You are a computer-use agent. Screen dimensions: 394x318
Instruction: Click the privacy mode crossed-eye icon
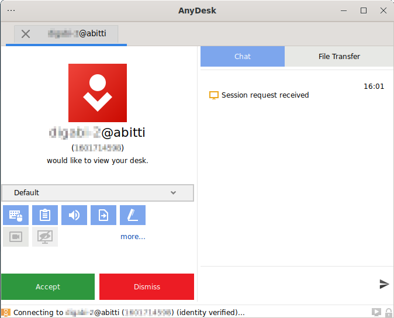[45, 237]
